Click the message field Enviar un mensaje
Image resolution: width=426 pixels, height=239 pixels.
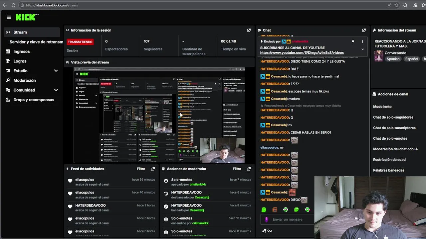[288, 219]
